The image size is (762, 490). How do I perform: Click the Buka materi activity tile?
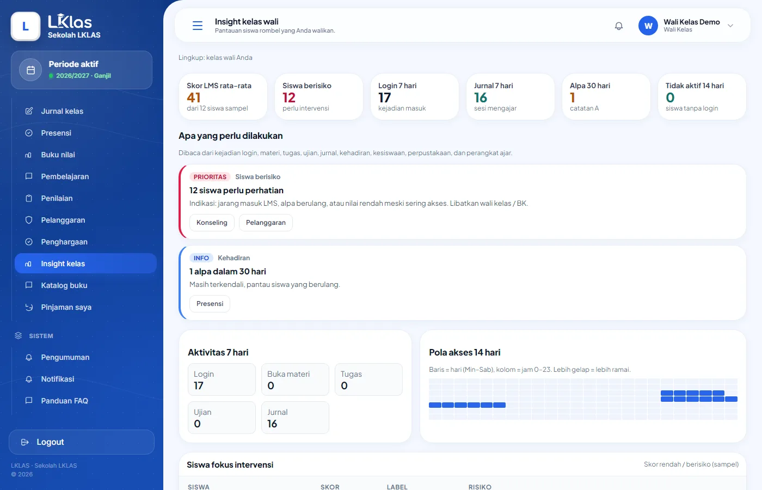pyautogui.click(x=295, y=379)
